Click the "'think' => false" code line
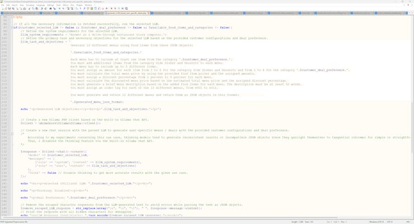 [x=108, y=173]
